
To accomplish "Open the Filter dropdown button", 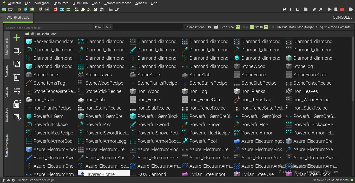I will point(98,27).
